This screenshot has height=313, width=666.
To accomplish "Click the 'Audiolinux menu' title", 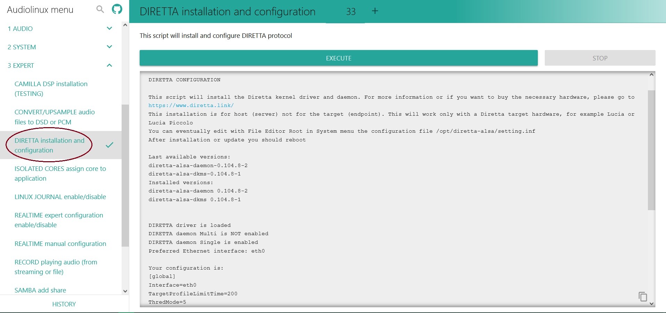I will (40, 10).
